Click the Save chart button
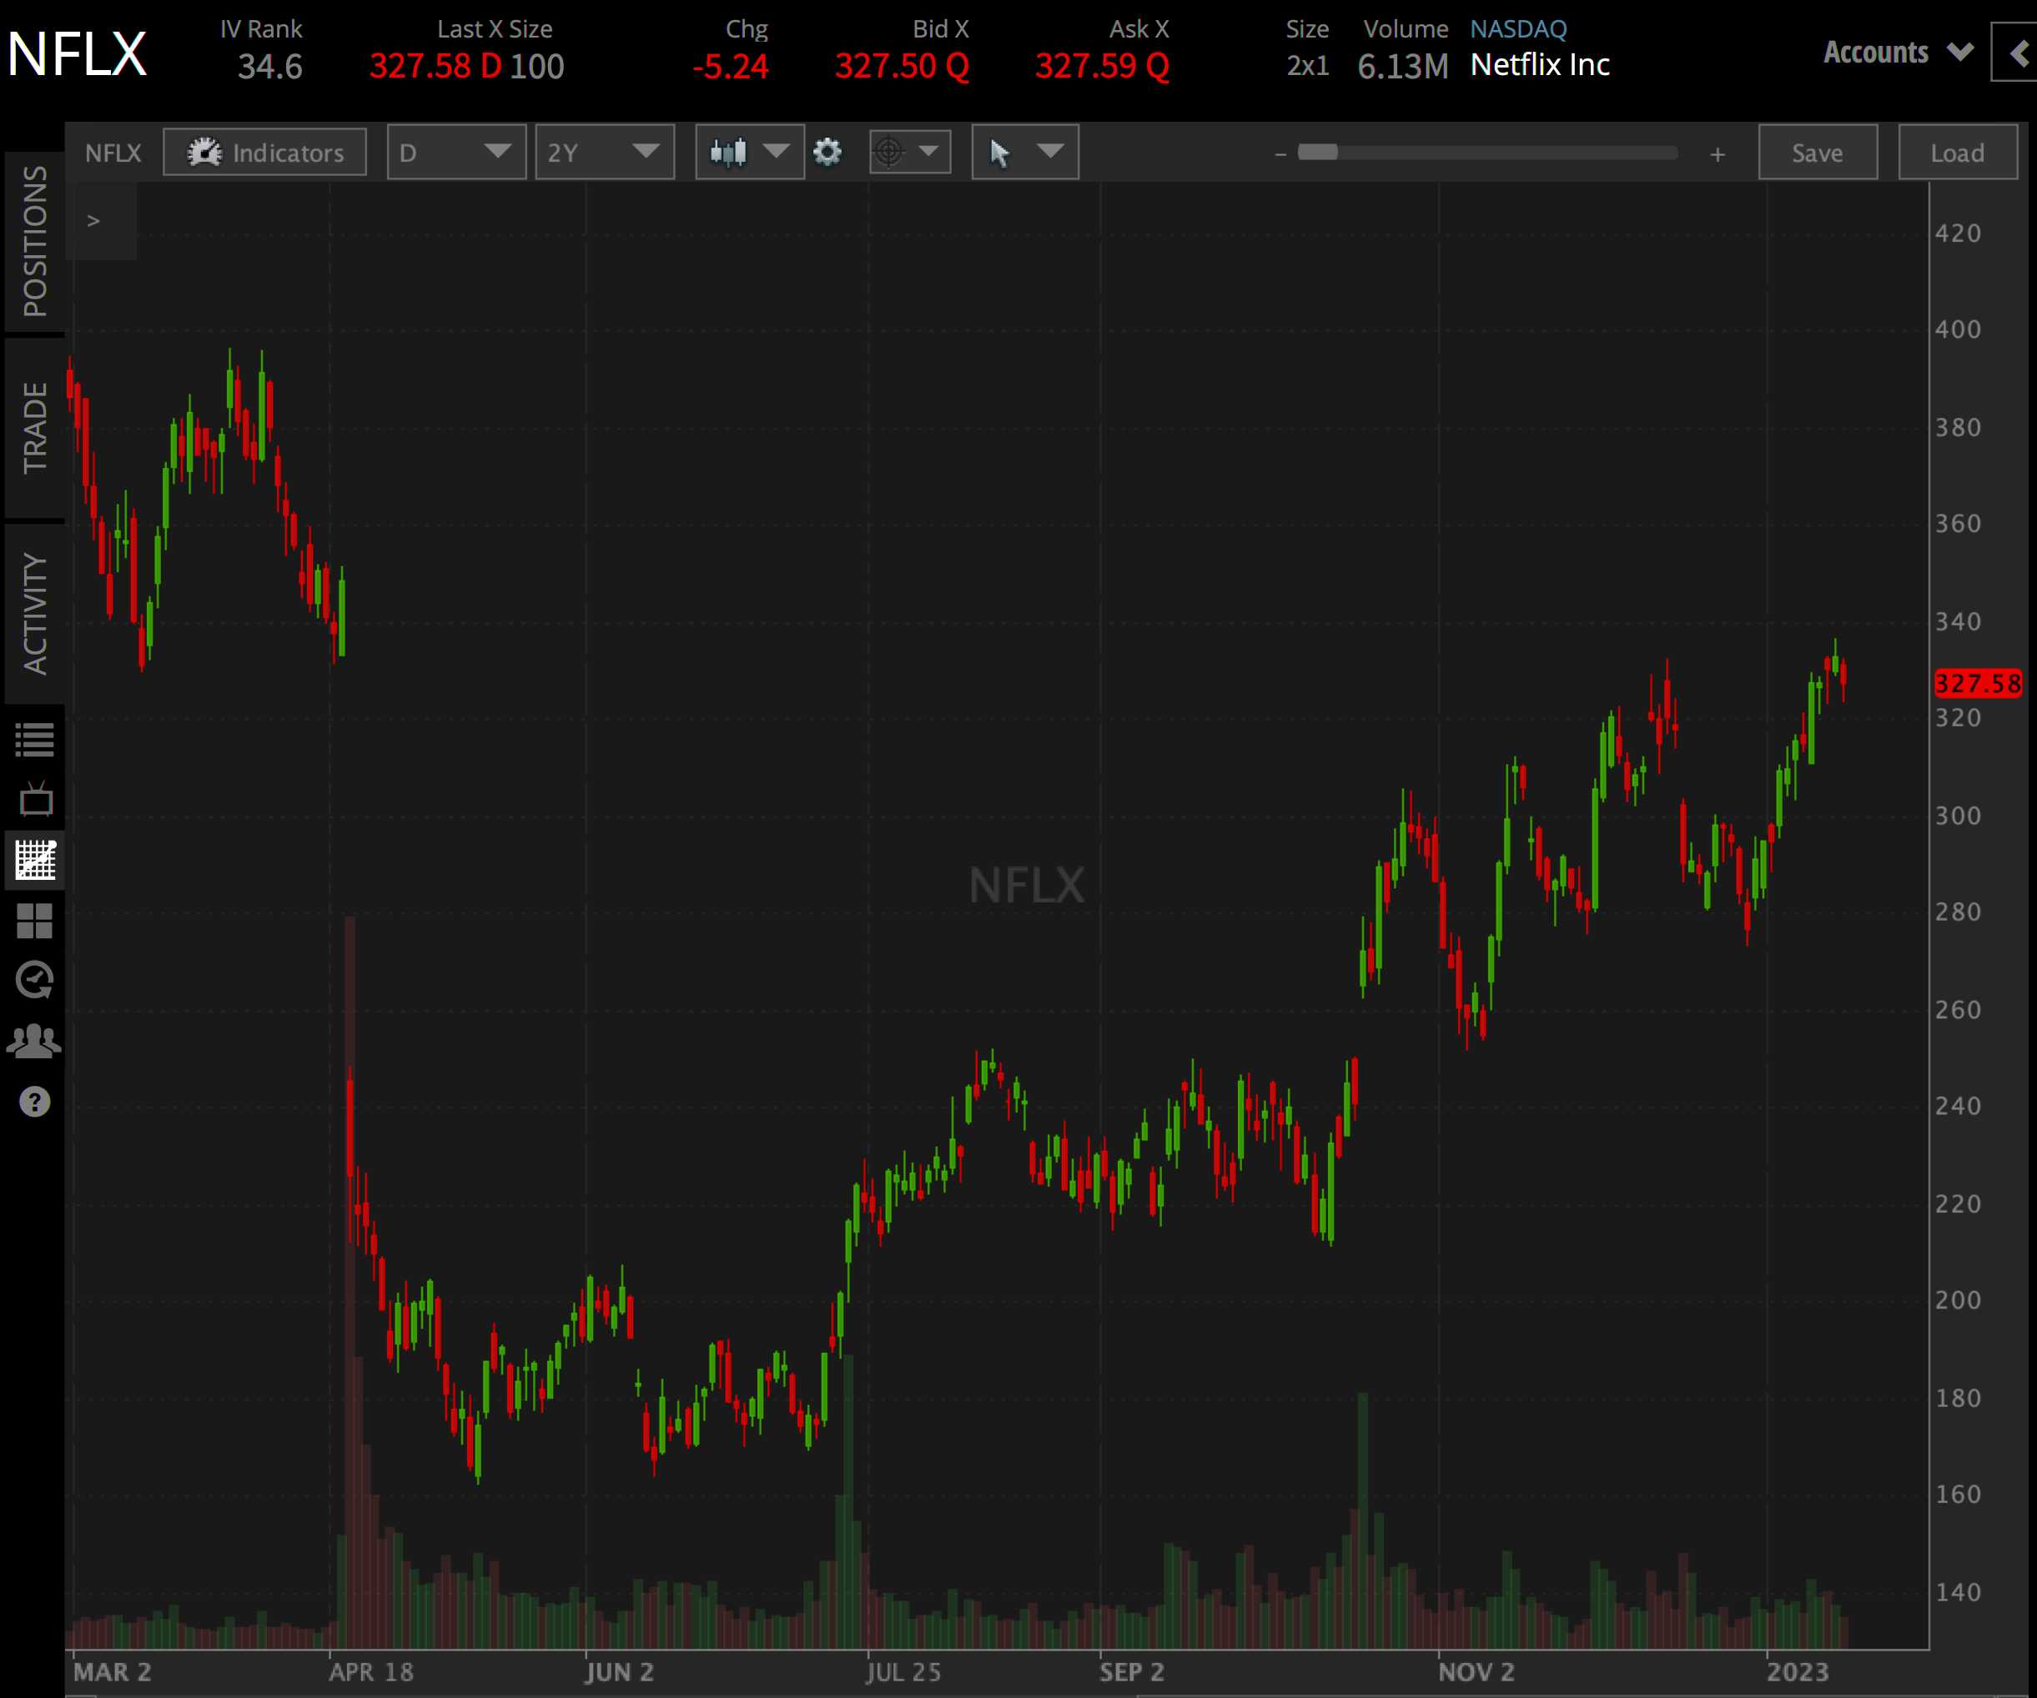 (1818, 153)
